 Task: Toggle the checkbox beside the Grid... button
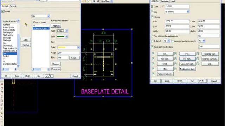click(198, 64)
